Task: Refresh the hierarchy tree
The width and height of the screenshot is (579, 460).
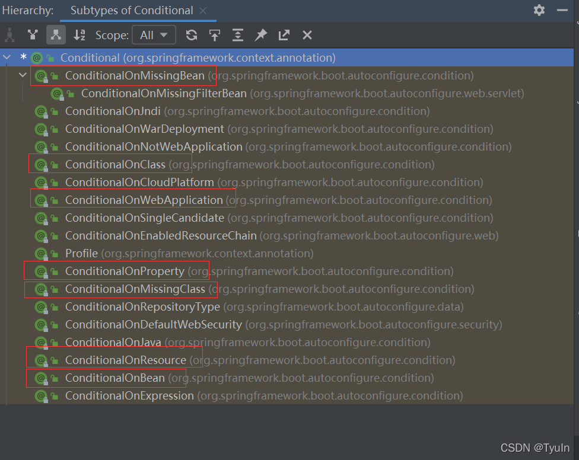Action: pyautogui.click(x=191, y=35)
